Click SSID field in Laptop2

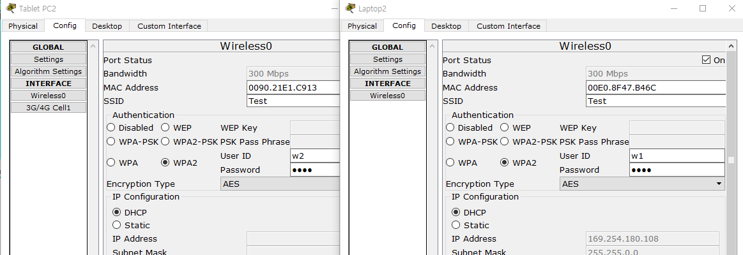[656, 101]
